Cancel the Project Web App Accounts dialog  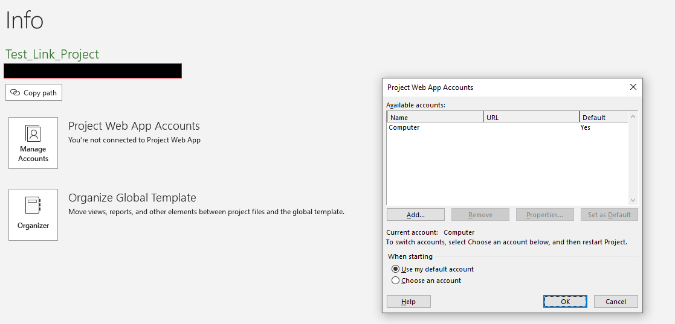point(616,302)
